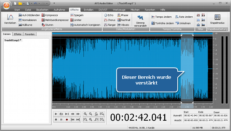Click the Auswahl Dauer time field
Screen dimensions: 231x131
click(x=221, y=115)
